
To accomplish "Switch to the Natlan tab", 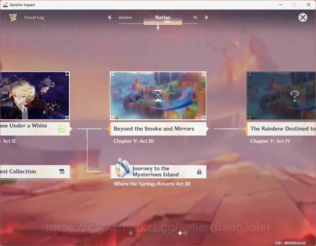I will [163, 18].
